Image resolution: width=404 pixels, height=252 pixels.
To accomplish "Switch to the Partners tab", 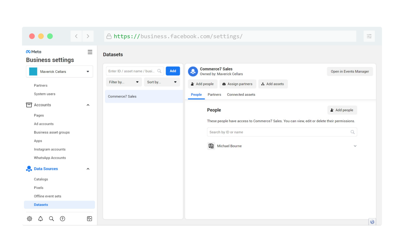I will coord(214,94).
